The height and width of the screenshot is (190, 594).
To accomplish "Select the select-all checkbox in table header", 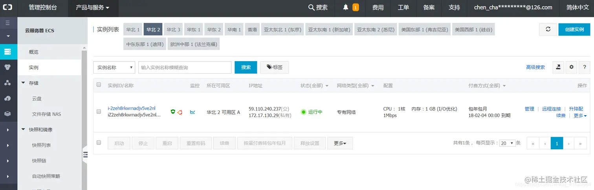I will point(99,85).
